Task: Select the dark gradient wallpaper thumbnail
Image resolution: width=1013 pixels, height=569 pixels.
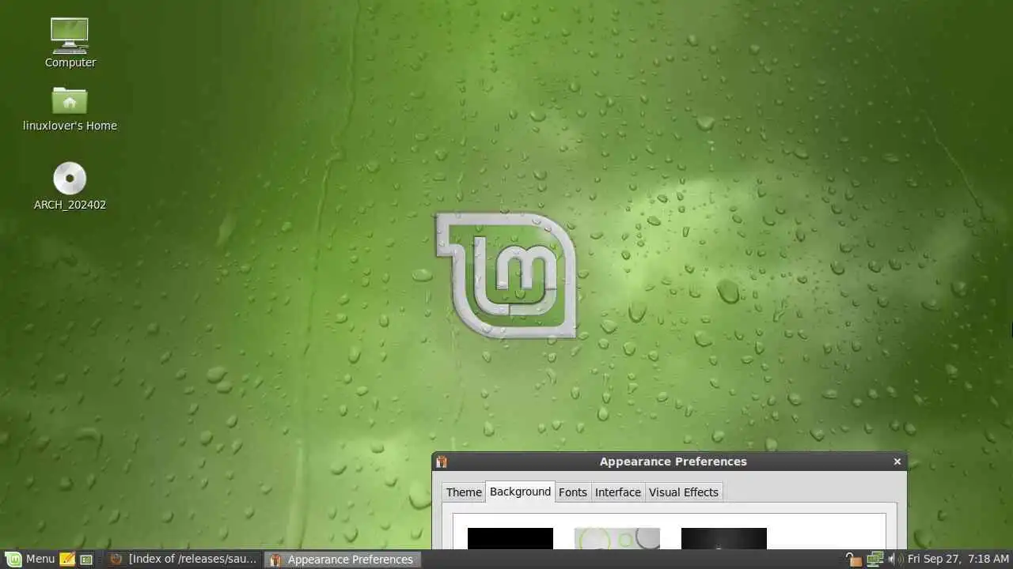Action: [724, 538]
